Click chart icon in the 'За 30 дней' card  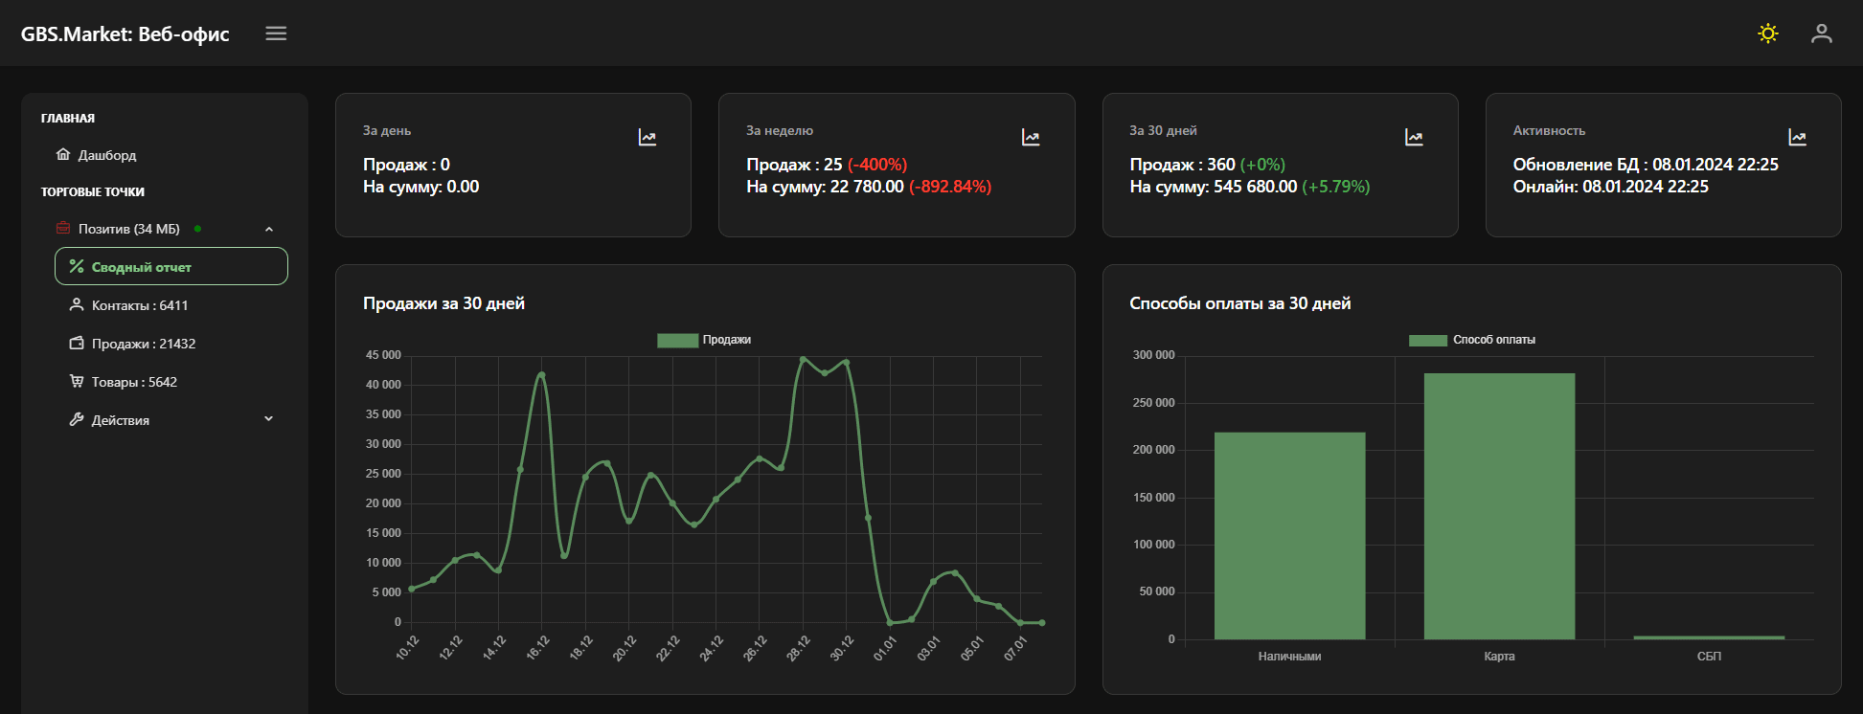coord(1414,138)
